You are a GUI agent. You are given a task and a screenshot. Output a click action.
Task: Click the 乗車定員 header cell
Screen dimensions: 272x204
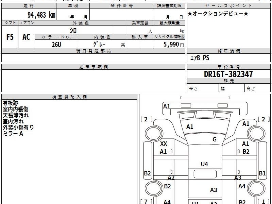pyautogui.click(x=140, y=23)
